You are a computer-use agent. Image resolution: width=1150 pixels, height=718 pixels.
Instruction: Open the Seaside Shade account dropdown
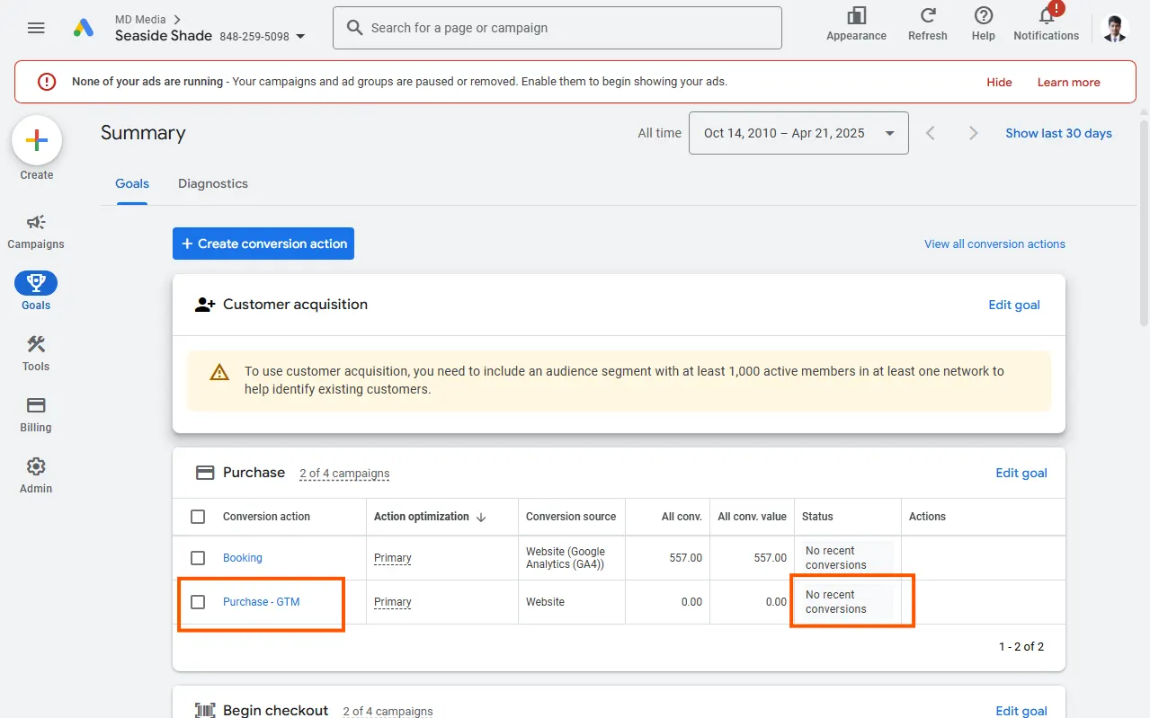(x=300, y=37)
